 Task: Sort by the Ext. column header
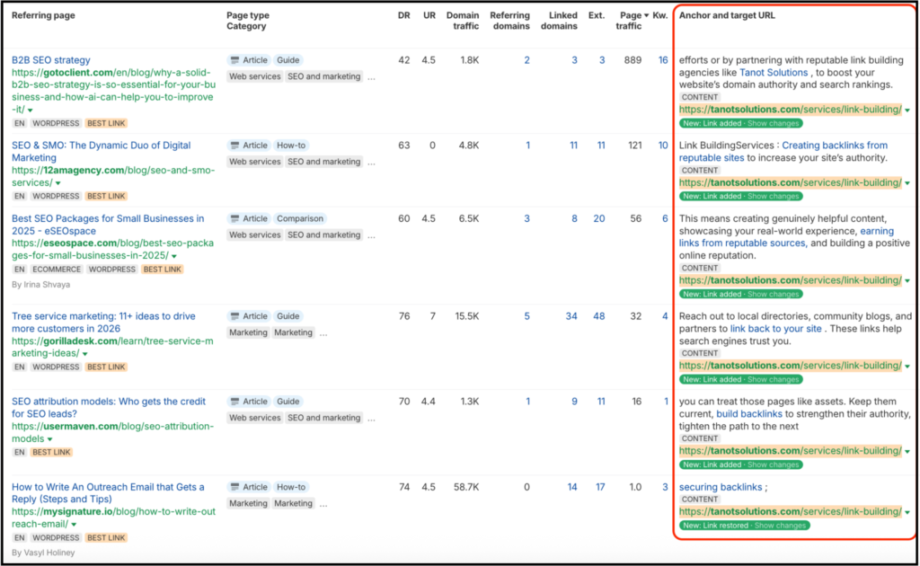point(597,15)
